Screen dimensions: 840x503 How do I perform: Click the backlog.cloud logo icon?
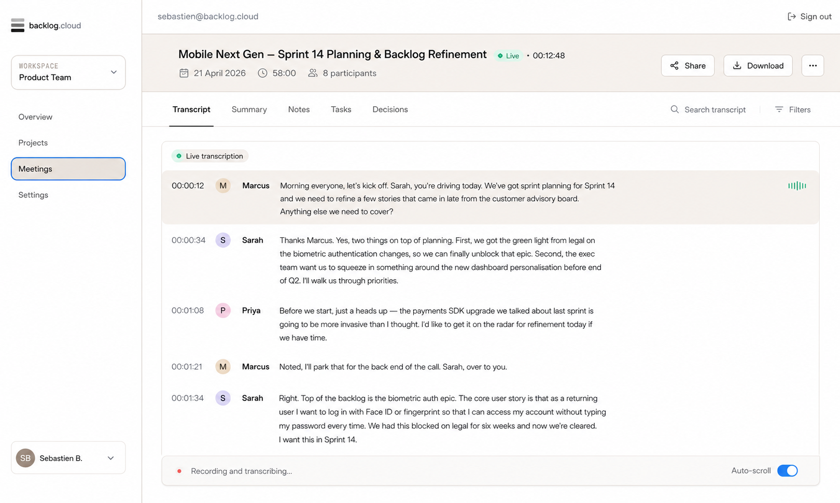pyautogui.click(x=18, y=25)
